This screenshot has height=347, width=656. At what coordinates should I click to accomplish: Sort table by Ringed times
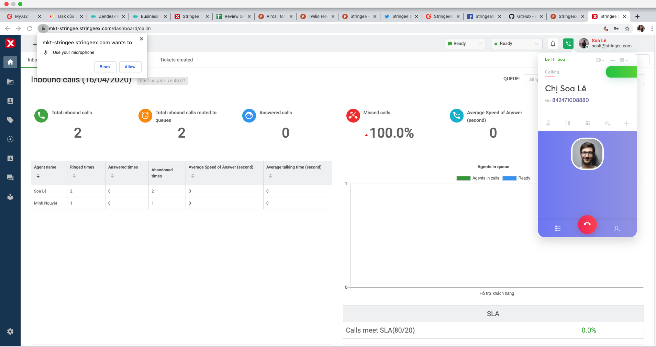[74, 176]
